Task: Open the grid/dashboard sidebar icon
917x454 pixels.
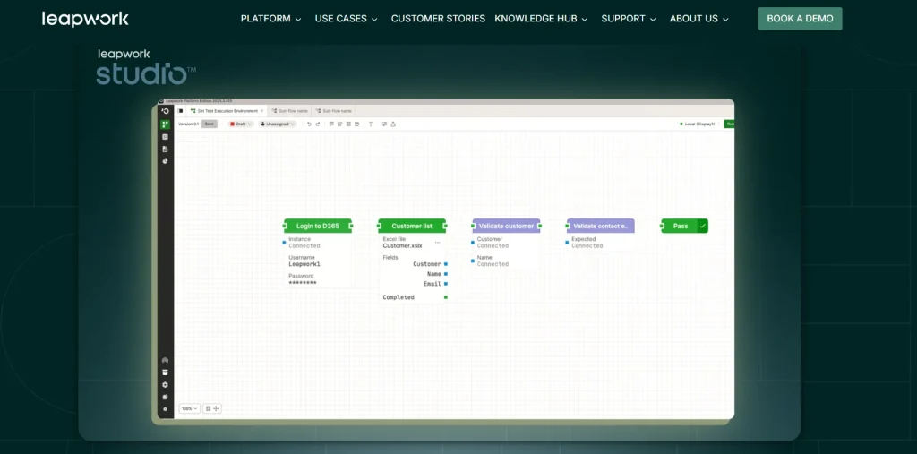Action: pyautogui.click(x=165, y=137)
